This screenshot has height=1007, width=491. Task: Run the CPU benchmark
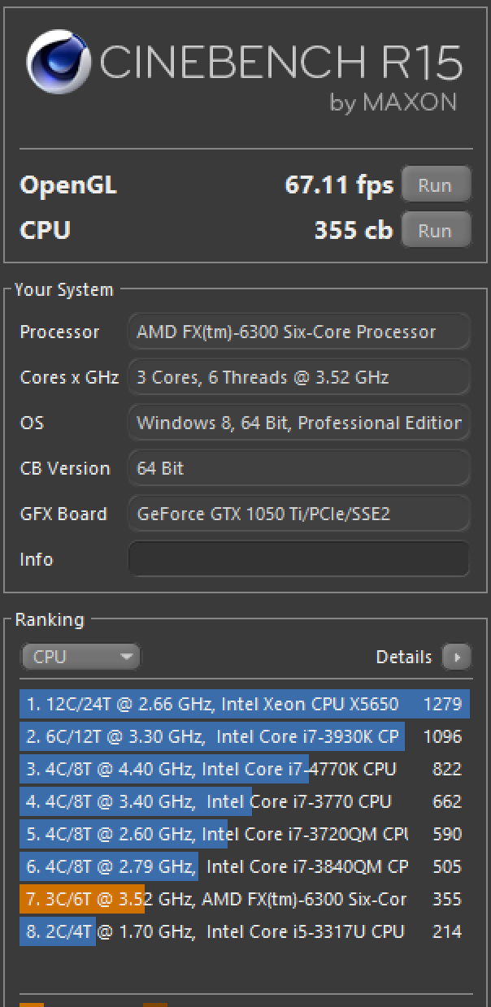tap(436, 230)
